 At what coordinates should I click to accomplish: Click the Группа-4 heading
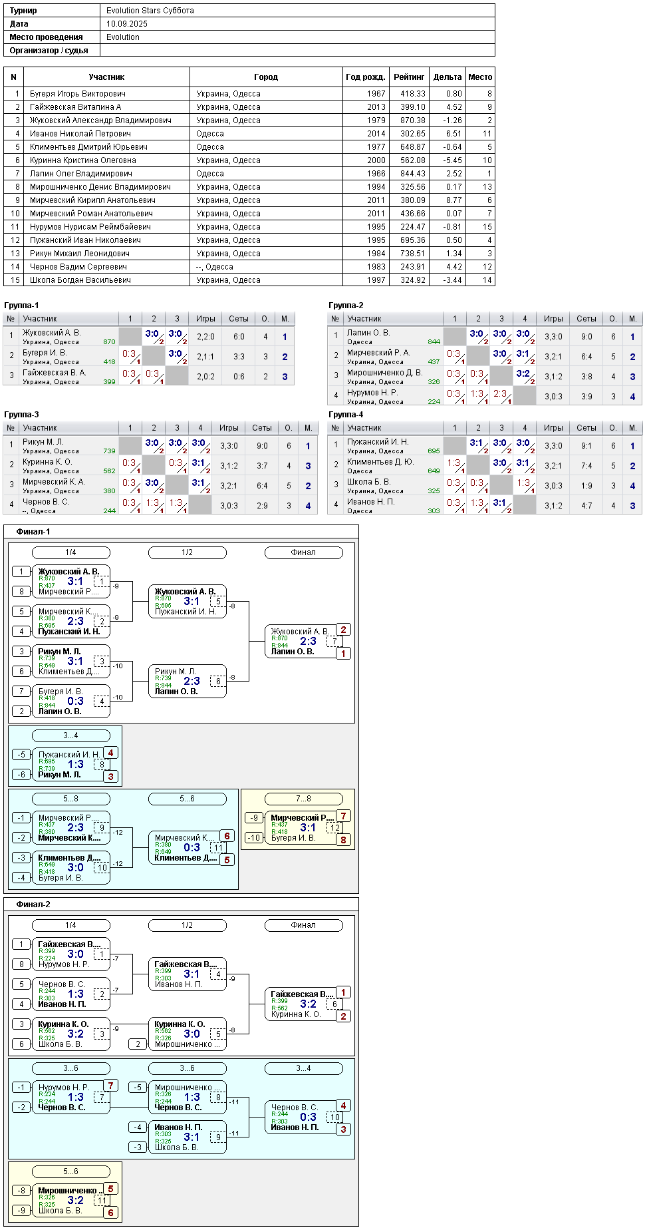pyautogui.click(x=346, y=415)
